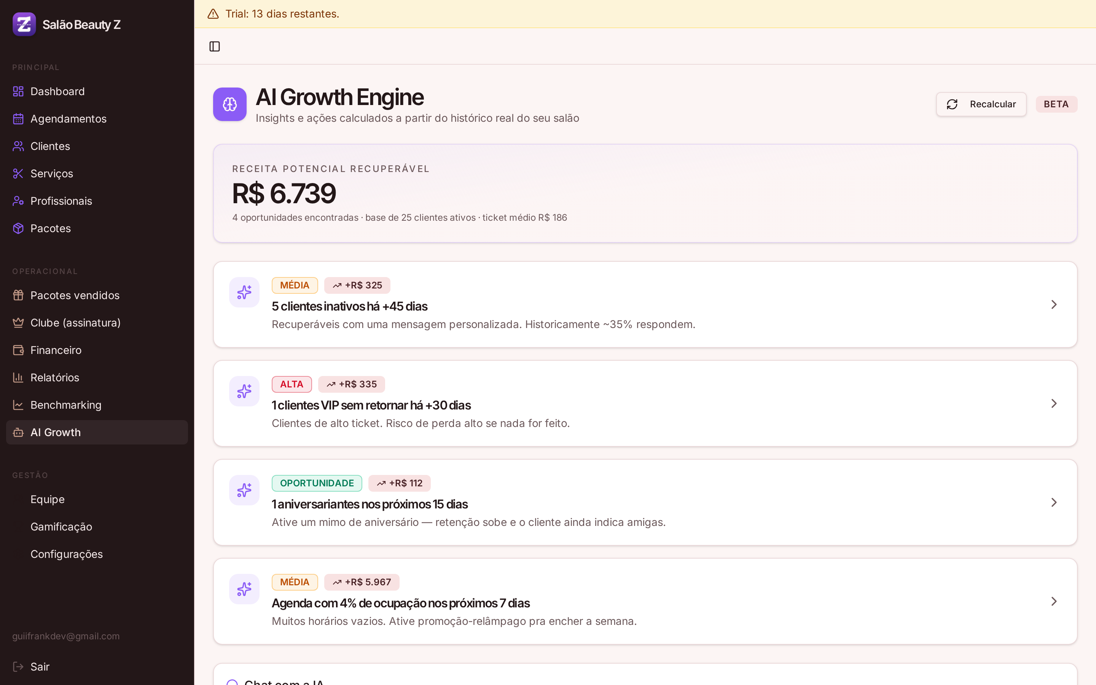Viewport: 1096px width, 685px height.
Task: Select Serviços from the sidebar
Action: (x=97, y=174)
